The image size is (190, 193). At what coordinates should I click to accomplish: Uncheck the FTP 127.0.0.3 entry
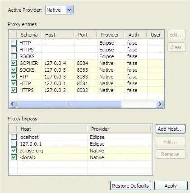tap(14, 77)
